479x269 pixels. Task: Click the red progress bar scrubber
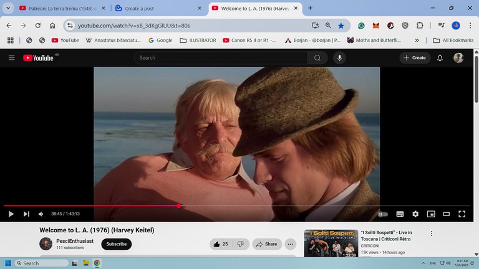coord(179,206)
